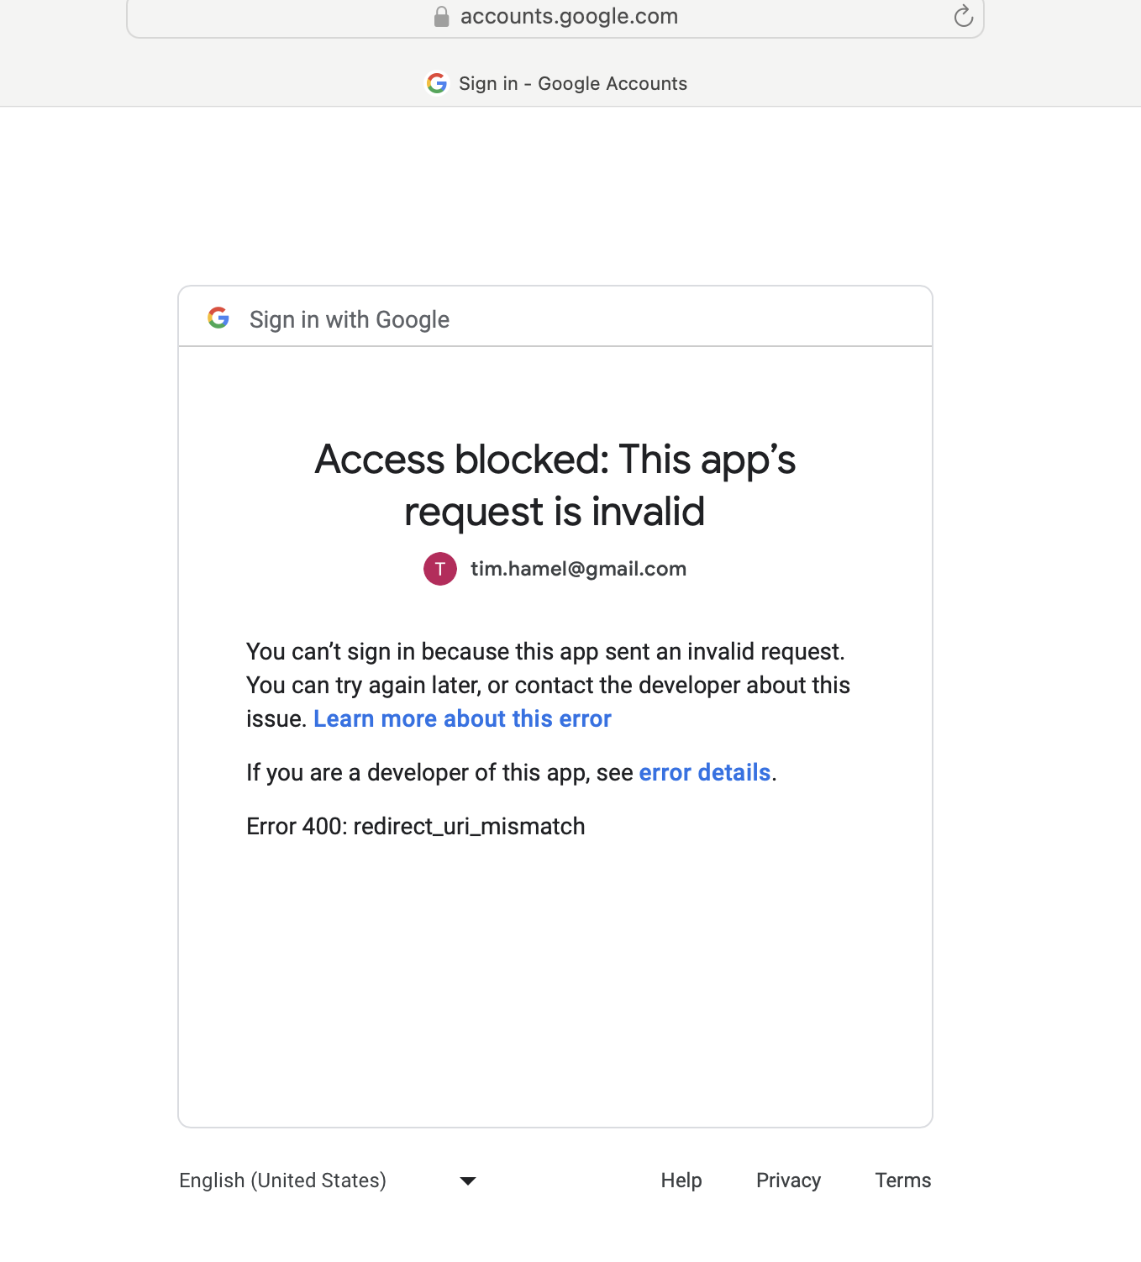Click the 'If you are a developer' sentence

pyautogui.click(x=439, y=773)
